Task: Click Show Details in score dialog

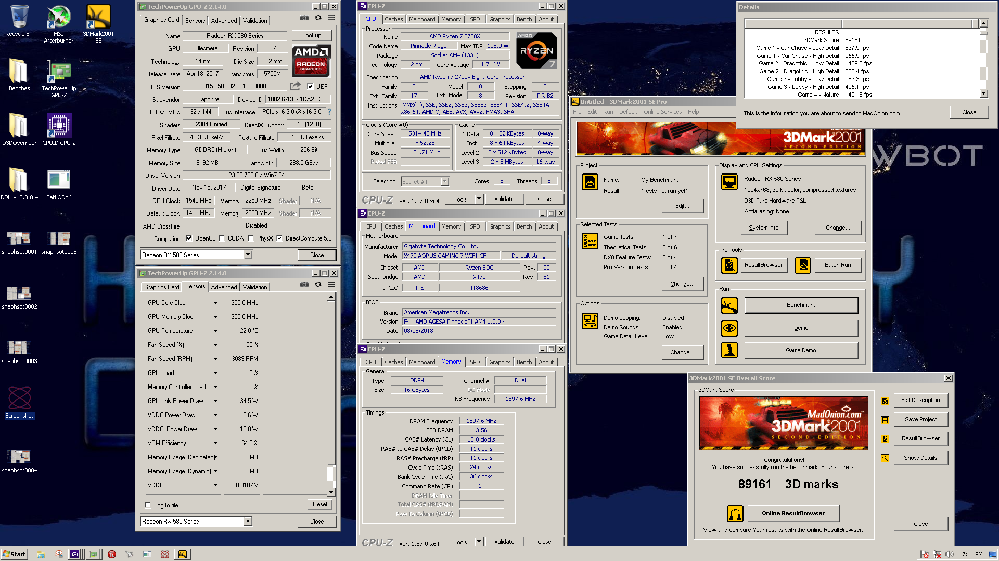Action: (920, 458)
